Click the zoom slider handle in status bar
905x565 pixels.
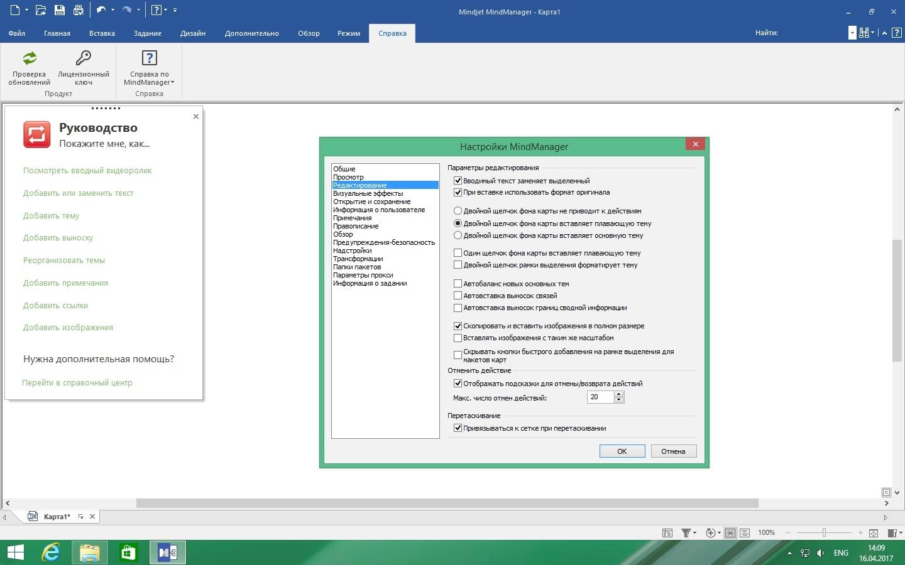(824, 533)
